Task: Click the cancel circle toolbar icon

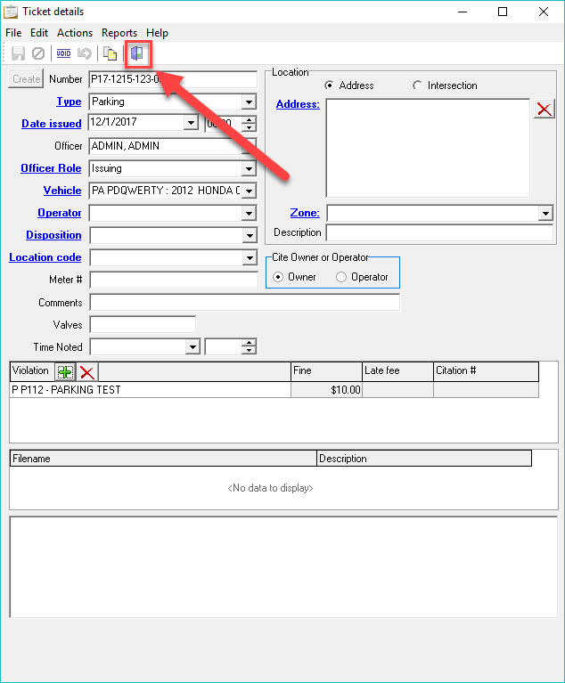Action: point(38,53)
